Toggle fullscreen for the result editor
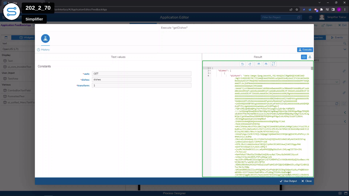Screen dimensions: 349x196 (273, 64)
